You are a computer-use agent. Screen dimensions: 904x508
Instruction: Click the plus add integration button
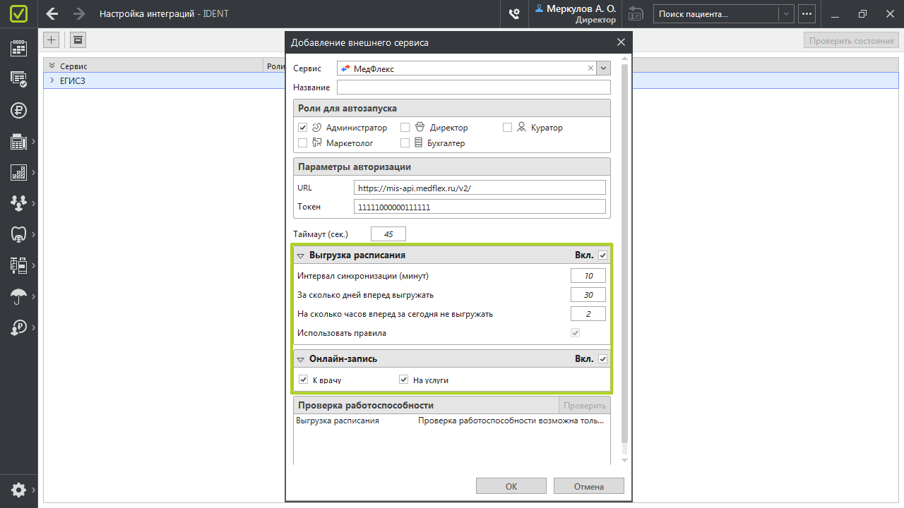pos(52,40)
